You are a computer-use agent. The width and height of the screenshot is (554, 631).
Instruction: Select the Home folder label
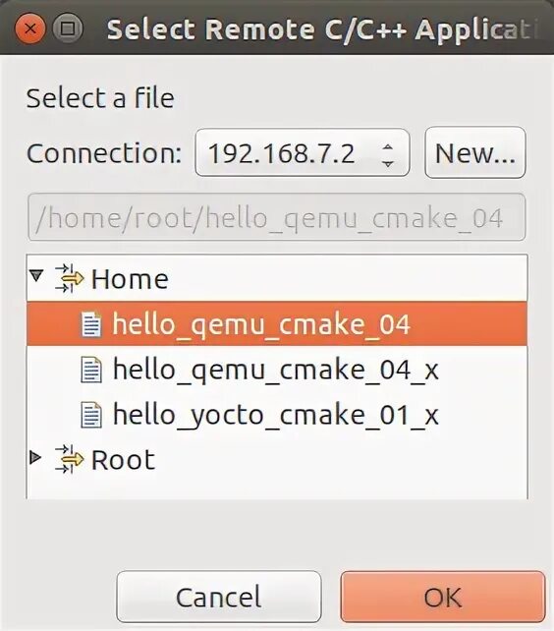[130, 278]
